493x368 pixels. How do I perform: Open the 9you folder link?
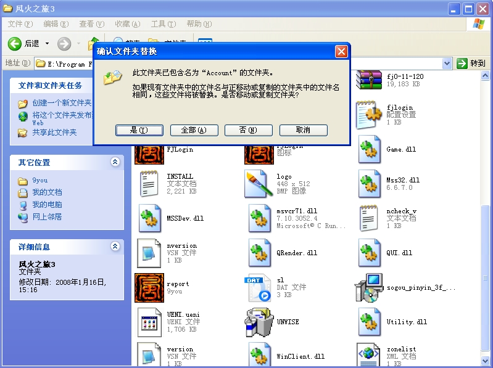[40, 181]
